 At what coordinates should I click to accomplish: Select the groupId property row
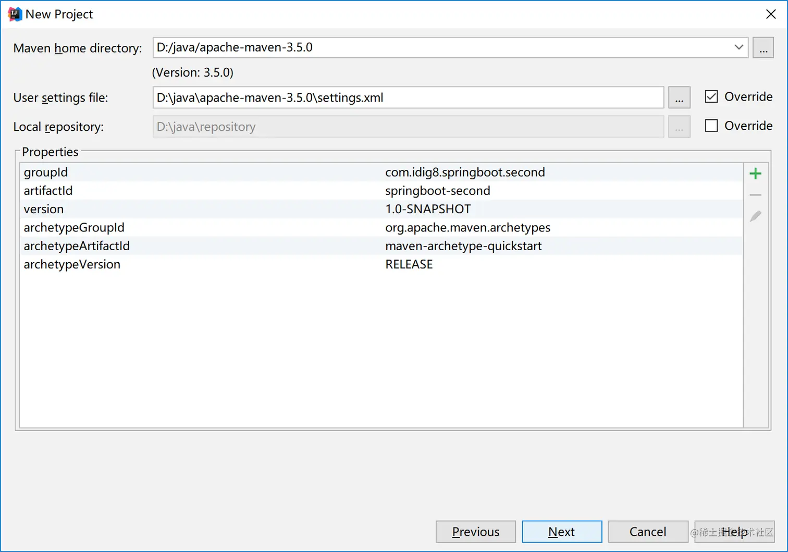[381, 172]
